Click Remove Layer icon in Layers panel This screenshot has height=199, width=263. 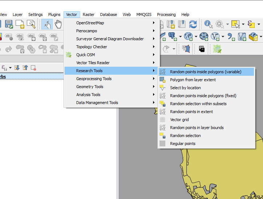tap(33, 68)
